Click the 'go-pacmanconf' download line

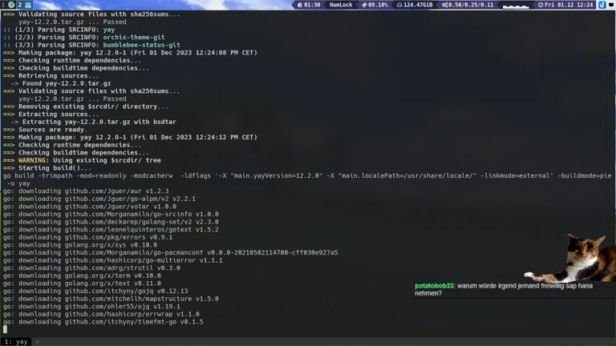(x=171, y=252)
